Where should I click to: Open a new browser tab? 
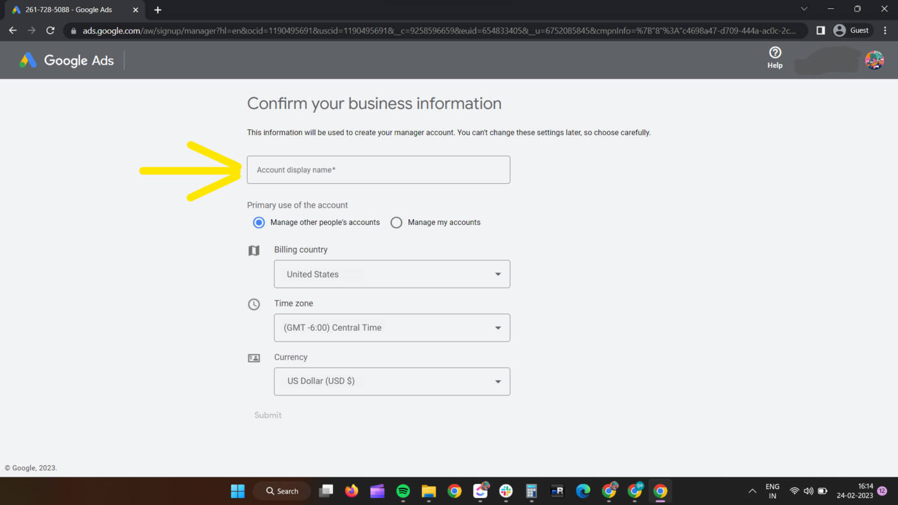(x=158, y=10)
